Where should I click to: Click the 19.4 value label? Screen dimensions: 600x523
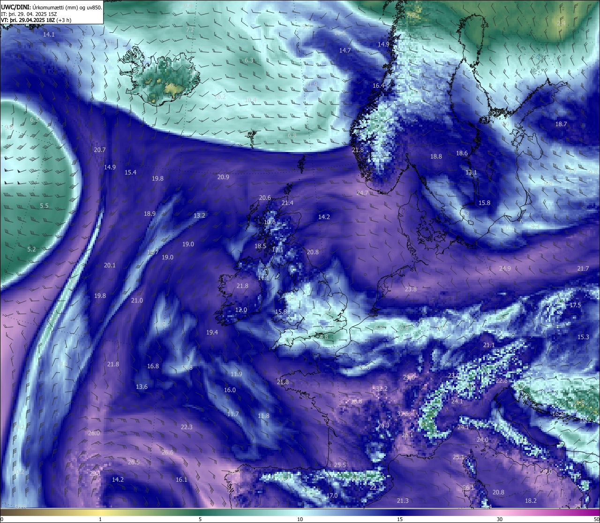pyautogui.click(x=212, y=333)
